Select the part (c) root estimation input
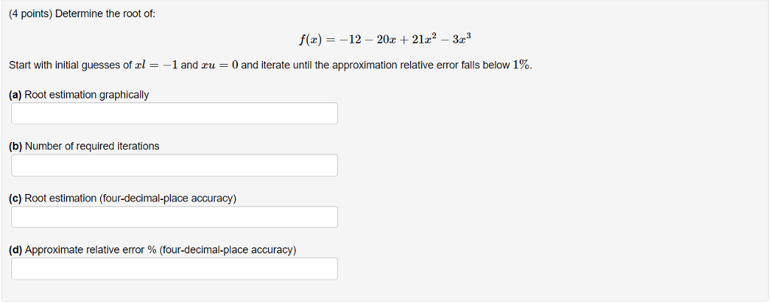Screen dimensions: 771x303 [x=175, y=217]
